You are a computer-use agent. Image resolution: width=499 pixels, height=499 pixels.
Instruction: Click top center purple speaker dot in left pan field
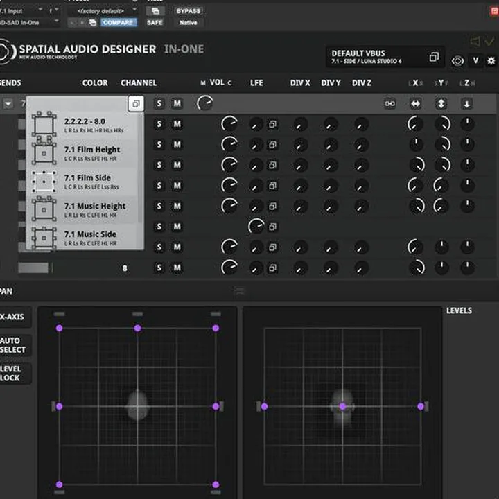tap(137, 328)
